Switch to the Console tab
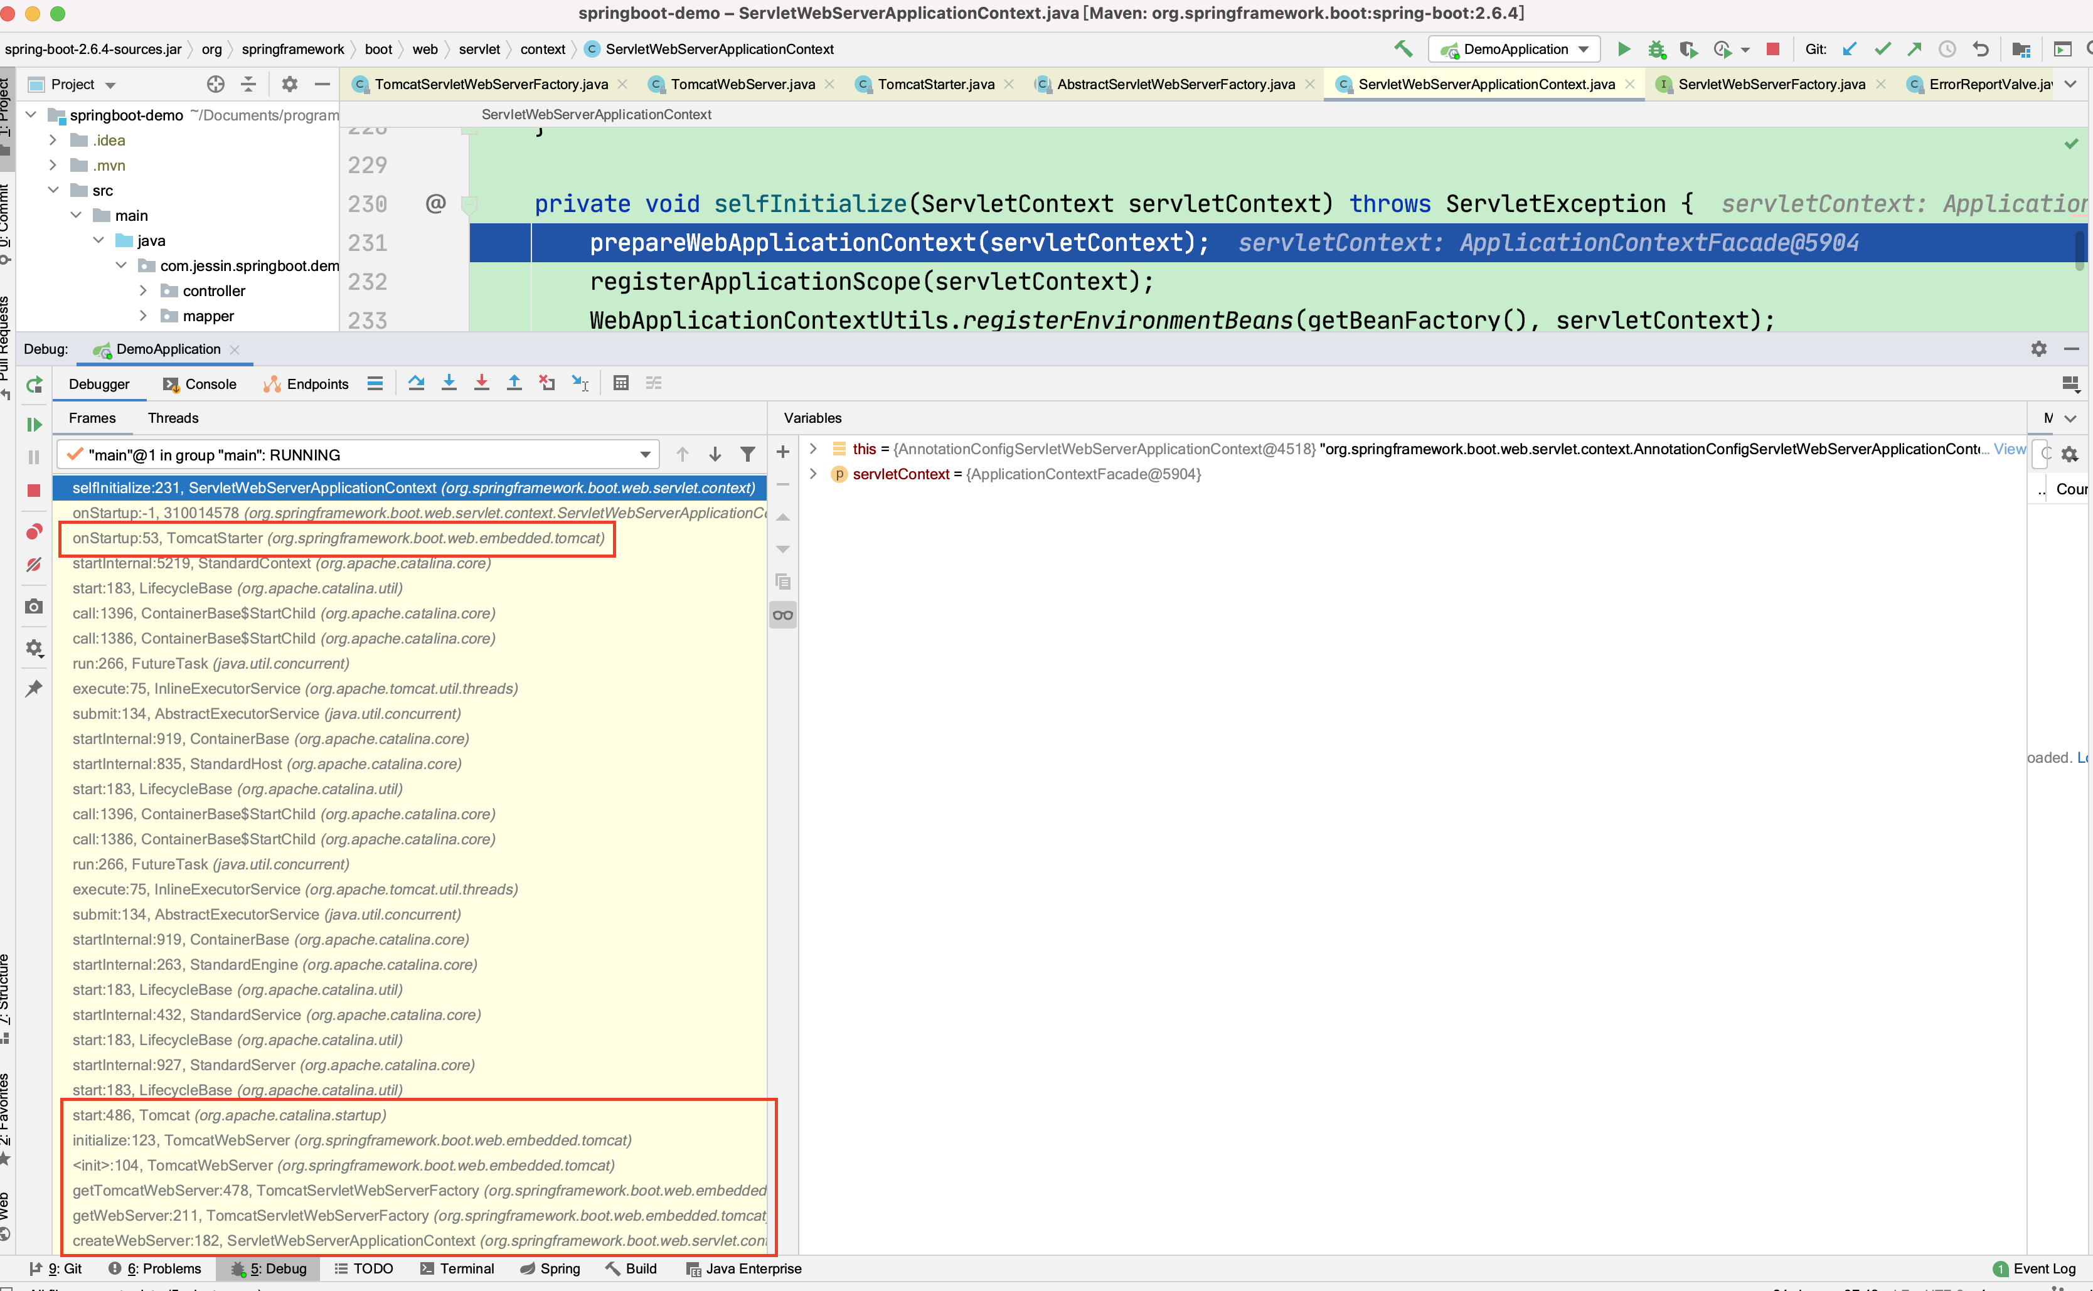The width and height of the screenshot is (2093, 1291). point(208,384)
